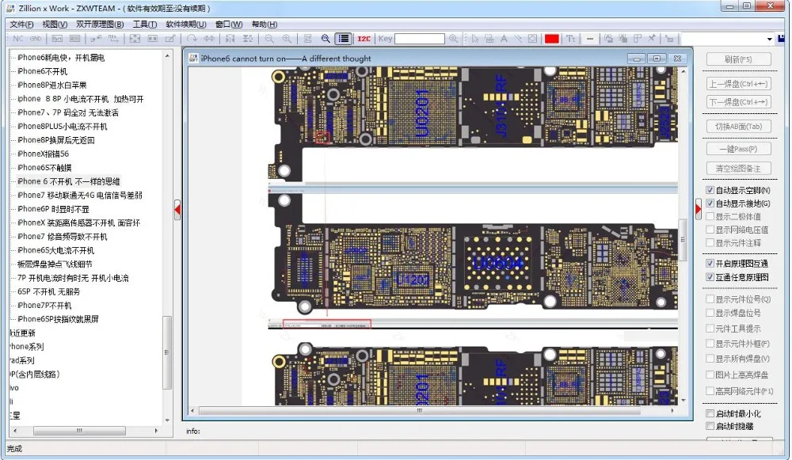Screen dimensions: 792x460
Task: Select 'iPhone6 不开机 不一样的思维' list item
Action: pyautogui.click(x=69, y=181)
